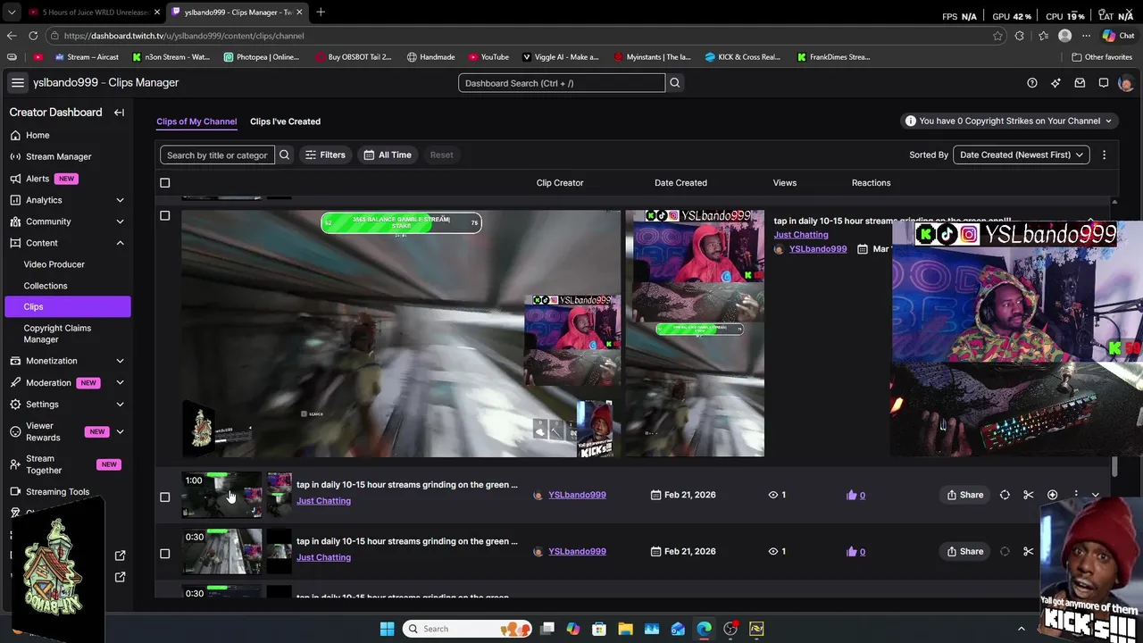Focus the Dashboard Search field
This screenshot has width=1143, height=643.
562,83
